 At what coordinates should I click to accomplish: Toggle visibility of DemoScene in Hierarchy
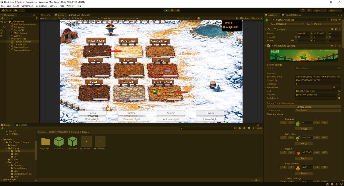2,21
